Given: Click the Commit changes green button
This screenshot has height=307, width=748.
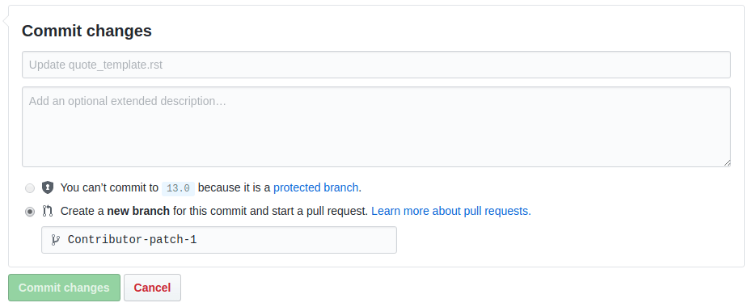Looking at the screenshot, I should click(x=64, y=288).
